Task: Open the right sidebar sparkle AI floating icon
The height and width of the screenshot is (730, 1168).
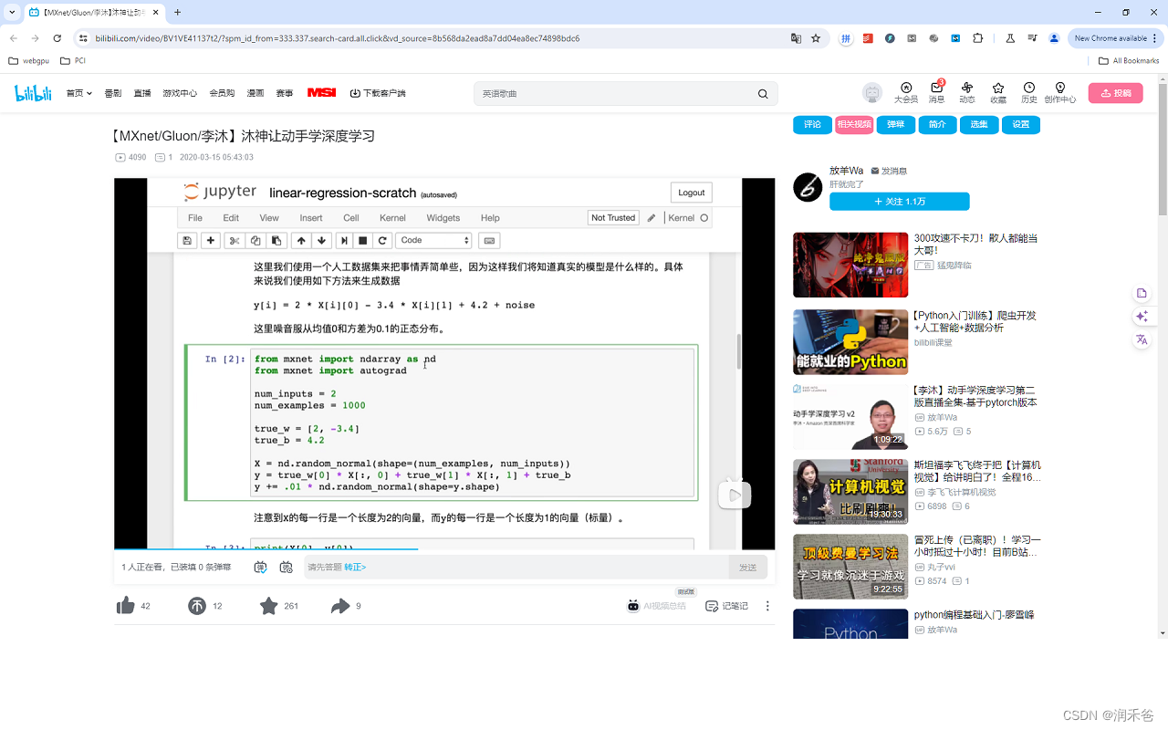Action: (x=1142, y=316)
